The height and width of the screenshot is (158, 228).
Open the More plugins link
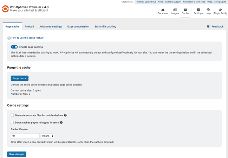(220, 2)
